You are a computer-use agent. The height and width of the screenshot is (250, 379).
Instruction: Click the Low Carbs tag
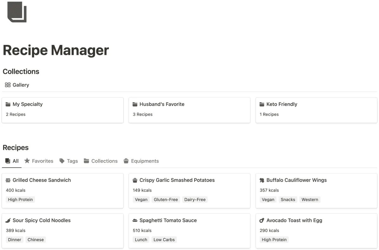[x=164, y=240]
